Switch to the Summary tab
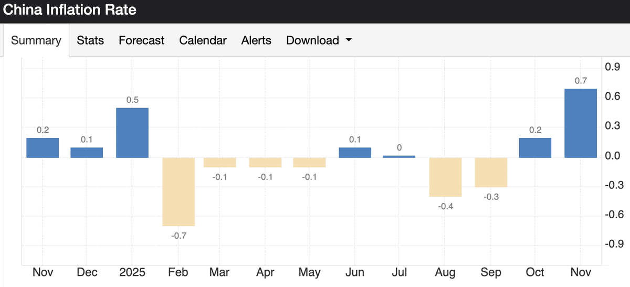The height and width of the screenshot is (287, 630). pyautogui.click(x=36, y=40)
